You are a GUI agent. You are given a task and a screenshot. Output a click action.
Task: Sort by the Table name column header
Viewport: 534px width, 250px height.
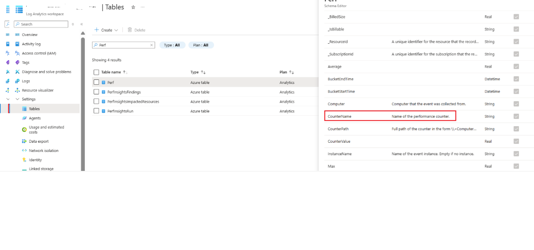[x=114, y=72]
